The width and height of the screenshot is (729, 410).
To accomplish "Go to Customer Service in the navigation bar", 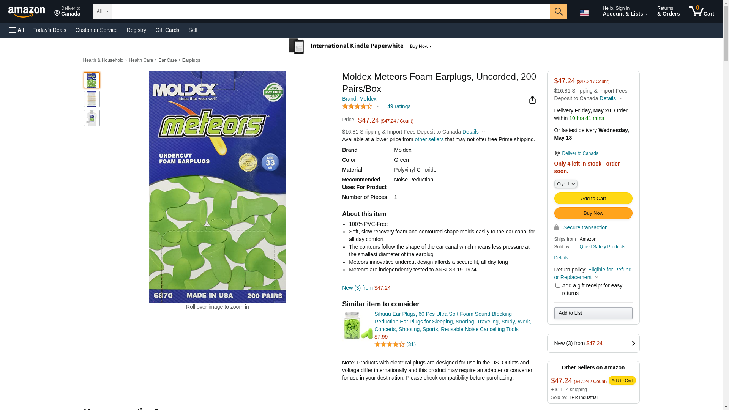I will [96, 30].
